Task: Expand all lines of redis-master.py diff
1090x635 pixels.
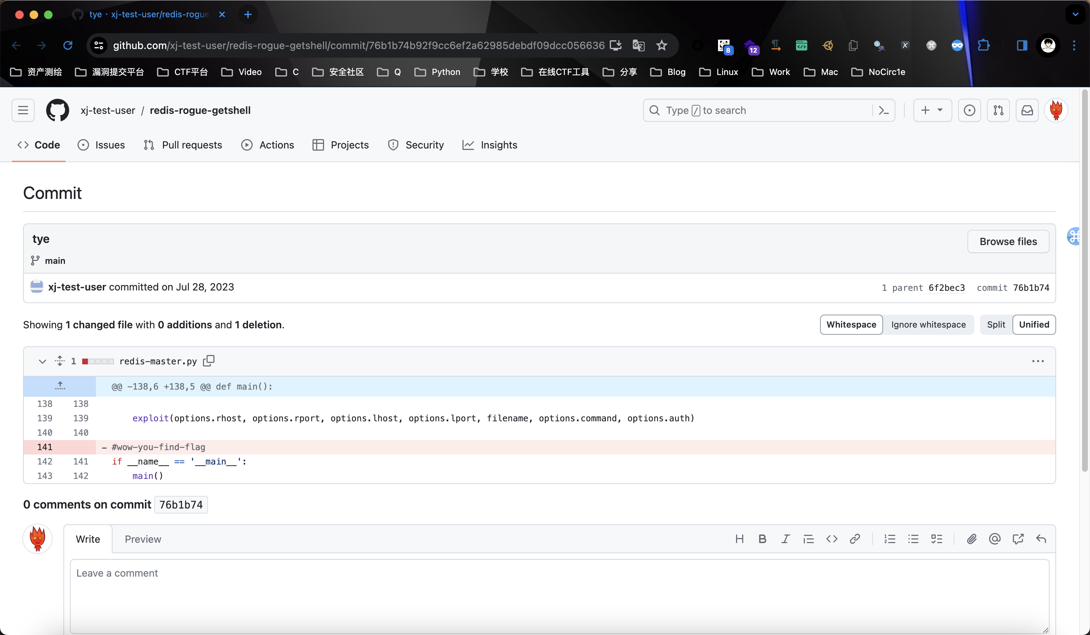Action: [60, 360]
